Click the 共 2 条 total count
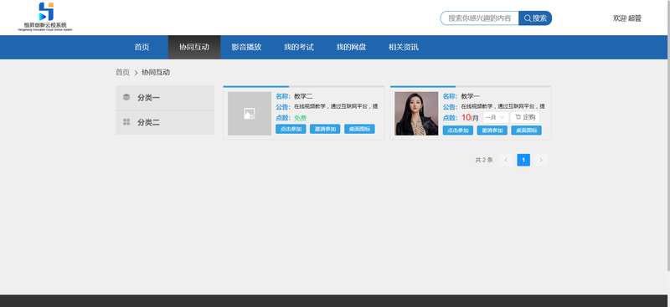The height and width of the screenshot is (307, 670). pos(484,160)
